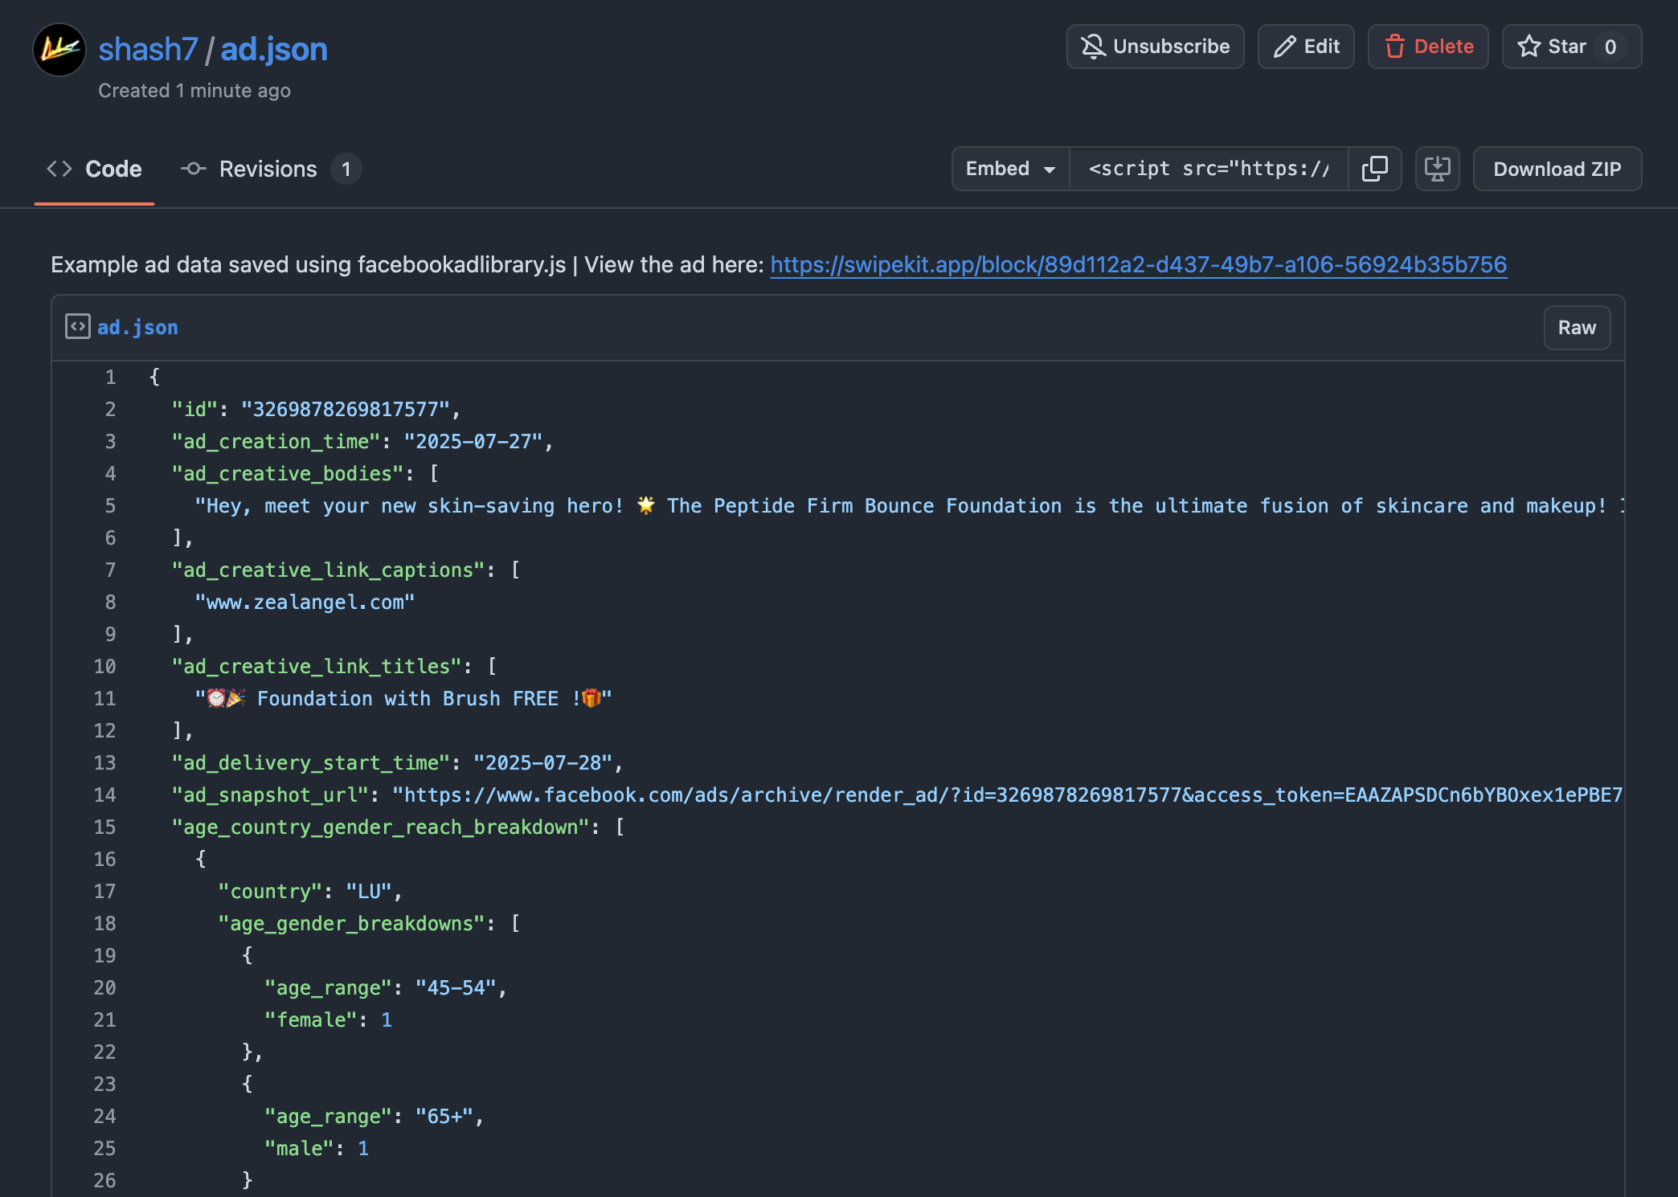Click the shash7 avatar image
This screenshot has height=1197, width=1678.
pos(59,49)
